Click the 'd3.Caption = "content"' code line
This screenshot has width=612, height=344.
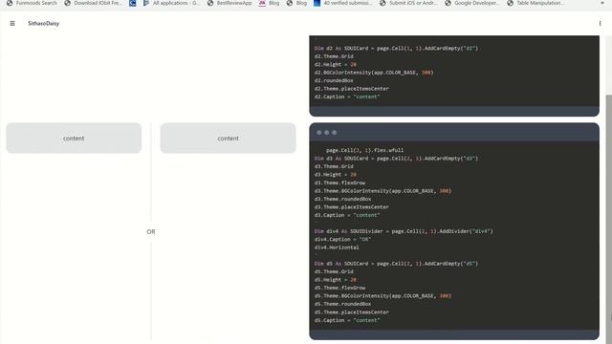(347, 215)
